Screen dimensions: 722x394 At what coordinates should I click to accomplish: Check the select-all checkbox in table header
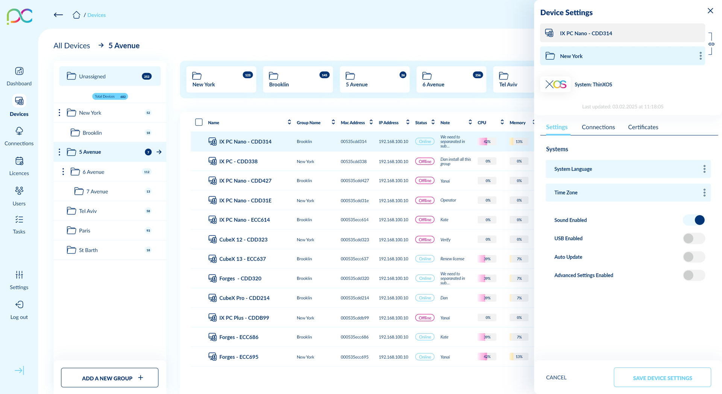[199, 122]
